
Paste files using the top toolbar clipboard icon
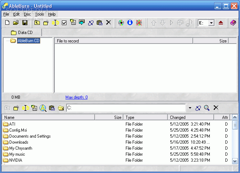tap(100, 23)
